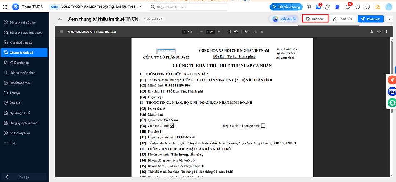Click the blue robot floating button
396x182 pixels.
[x=392, y=91]
